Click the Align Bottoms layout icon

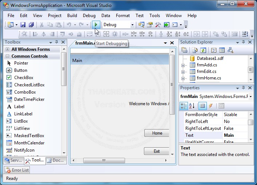click(x=79, y=34)
